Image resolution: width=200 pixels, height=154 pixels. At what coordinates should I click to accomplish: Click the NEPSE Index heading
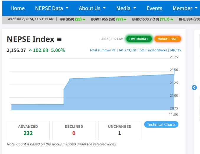[x=31, y=39]
